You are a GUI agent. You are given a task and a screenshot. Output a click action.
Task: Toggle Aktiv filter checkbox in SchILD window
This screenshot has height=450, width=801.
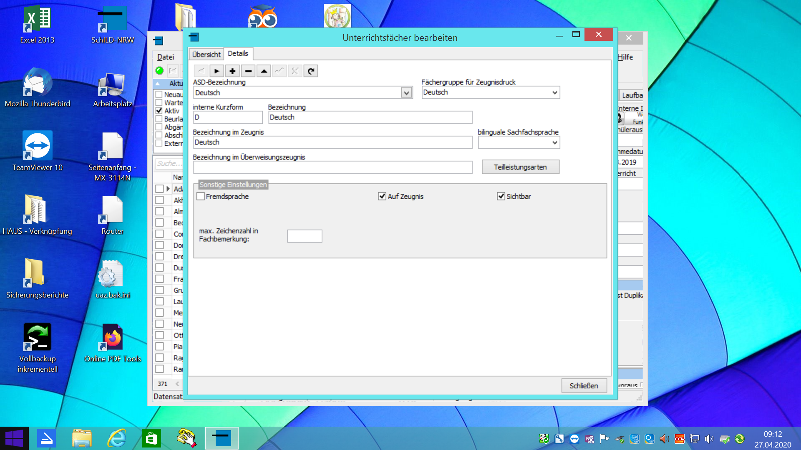pyautogui.click(x=159, y=111)
